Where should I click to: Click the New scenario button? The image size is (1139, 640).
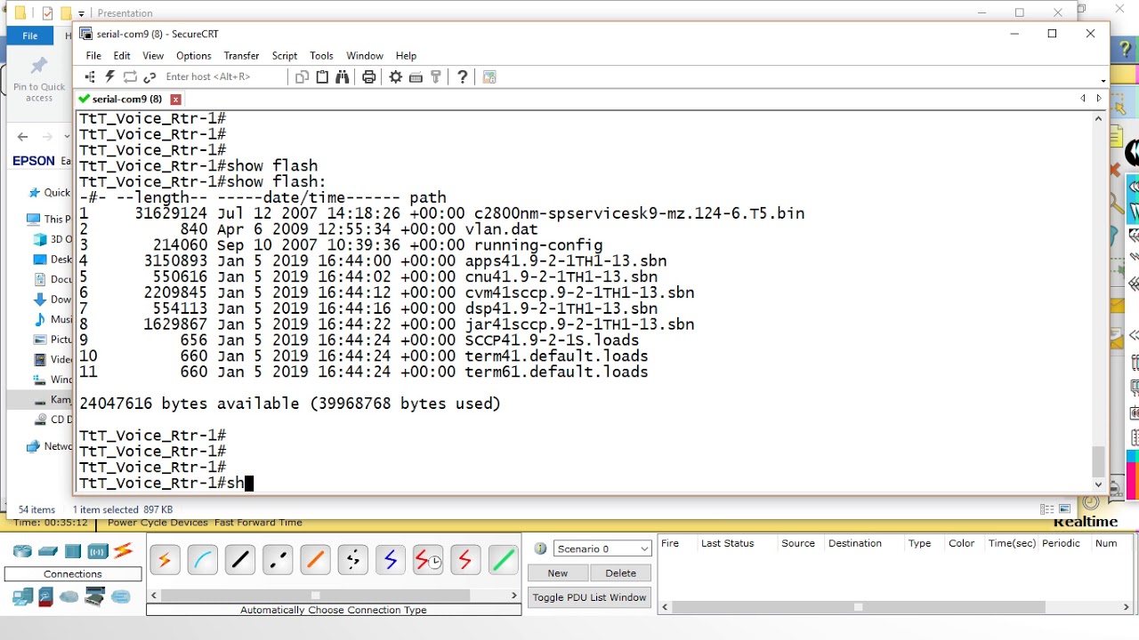558,573
